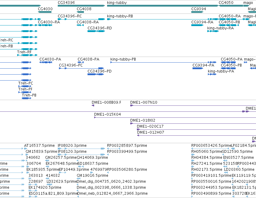The height and width of the screenshot is (198, 256).
Task: Click the CG9394 gene arrow glyph
Action: (x=197, y=12)
